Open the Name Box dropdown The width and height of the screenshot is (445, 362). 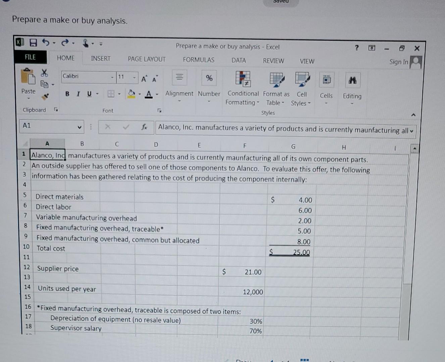coord(80,127)
